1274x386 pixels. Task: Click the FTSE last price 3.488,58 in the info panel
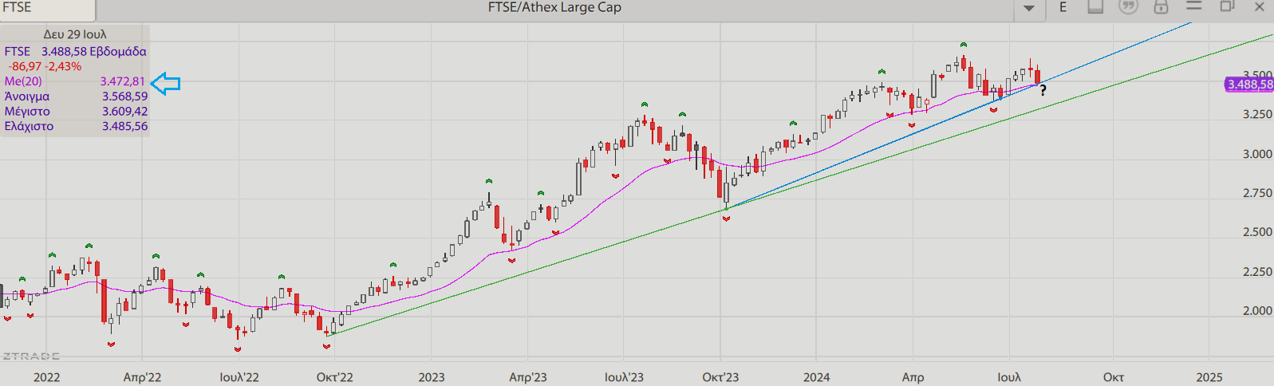(64, 51)
